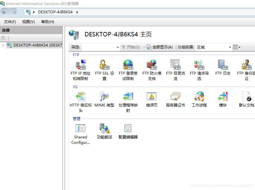Open the 文件(F) menu
The height and width of the screenshot is (190, 255).
pos(10,22)
